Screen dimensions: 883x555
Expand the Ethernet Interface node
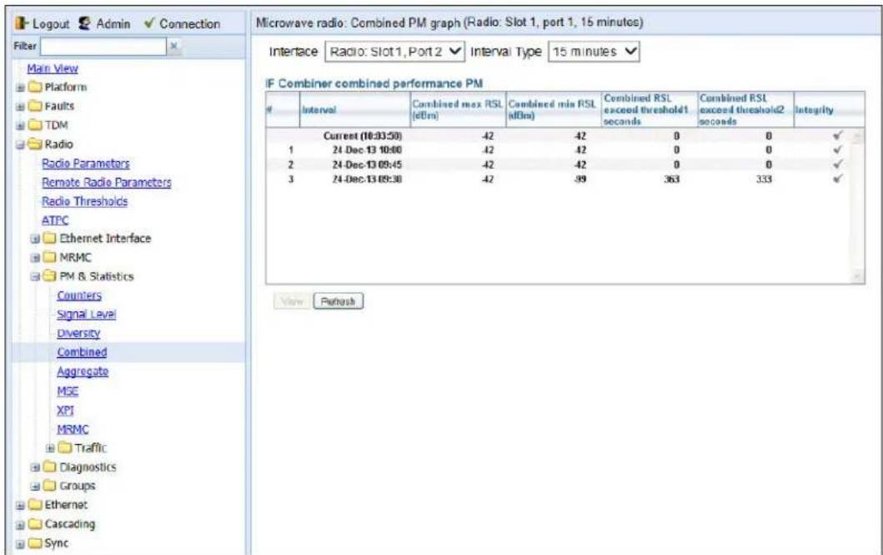tap(35, 239)
